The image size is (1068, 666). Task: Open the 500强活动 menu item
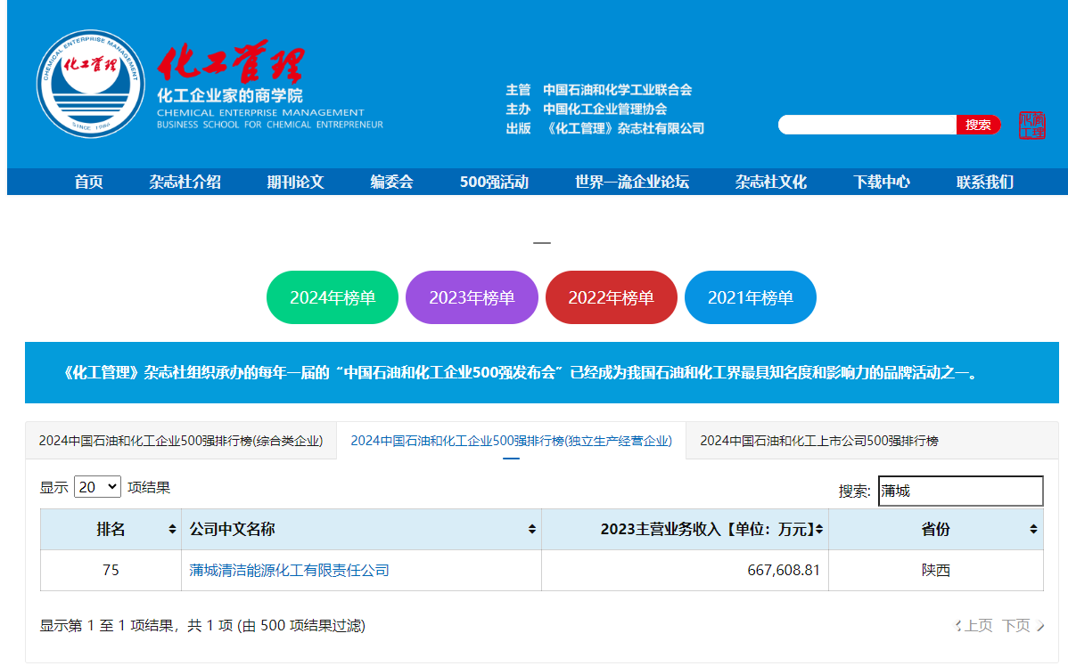[494, 182]
